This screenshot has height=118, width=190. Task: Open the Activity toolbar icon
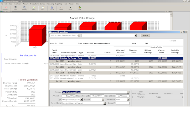click(x=24, y=8)
